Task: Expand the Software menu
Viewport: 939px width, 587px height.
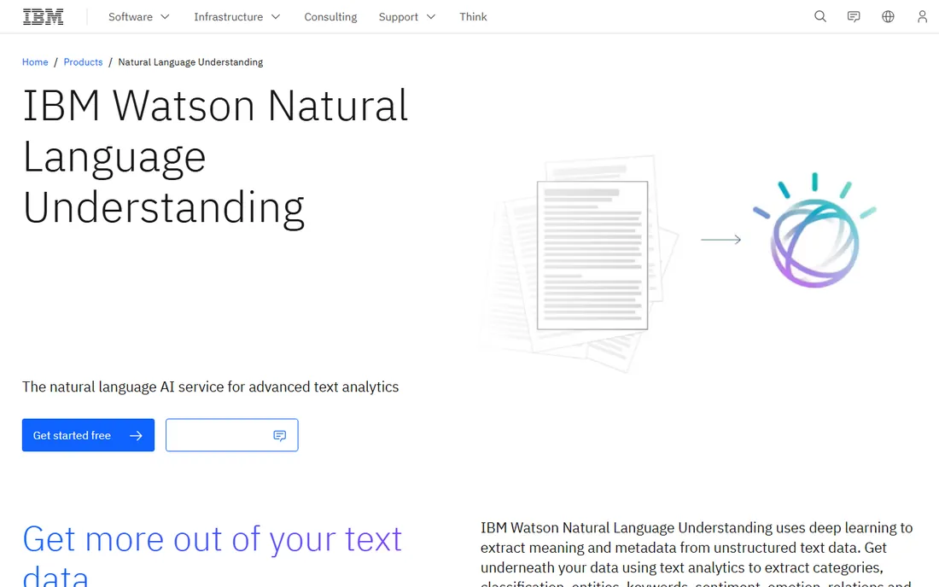Action: (139, 17)
